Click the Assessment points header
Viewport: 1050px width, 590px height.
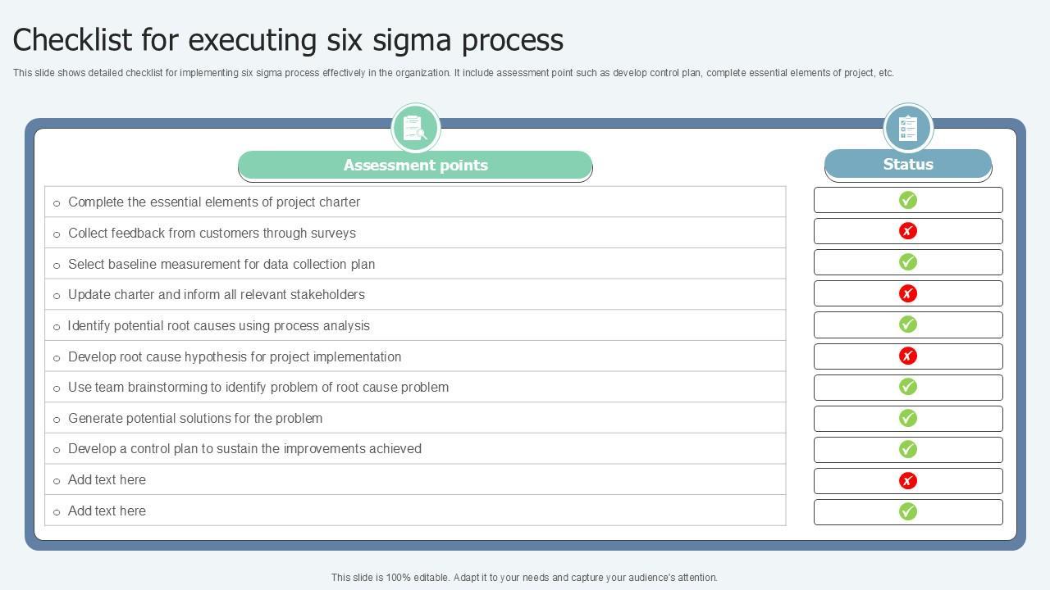click(x=415, y=166)
